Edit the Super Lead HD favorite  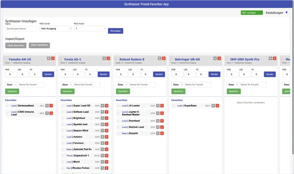coord(102,106)
